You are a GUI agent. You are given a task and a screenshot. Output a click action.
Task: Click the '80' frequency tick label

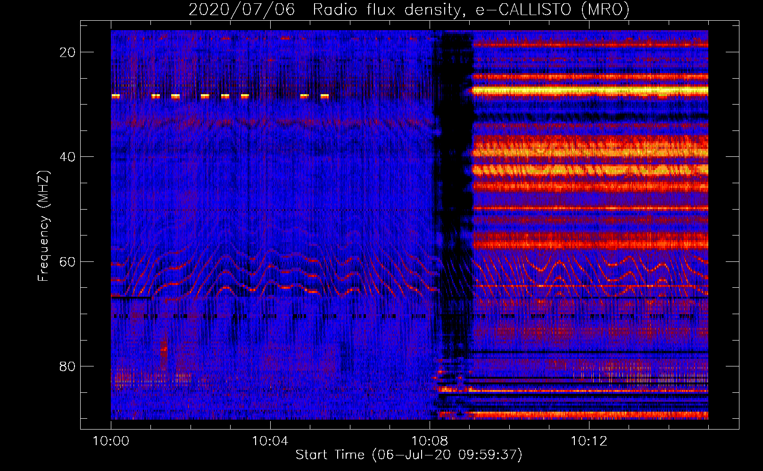[67, 366]
